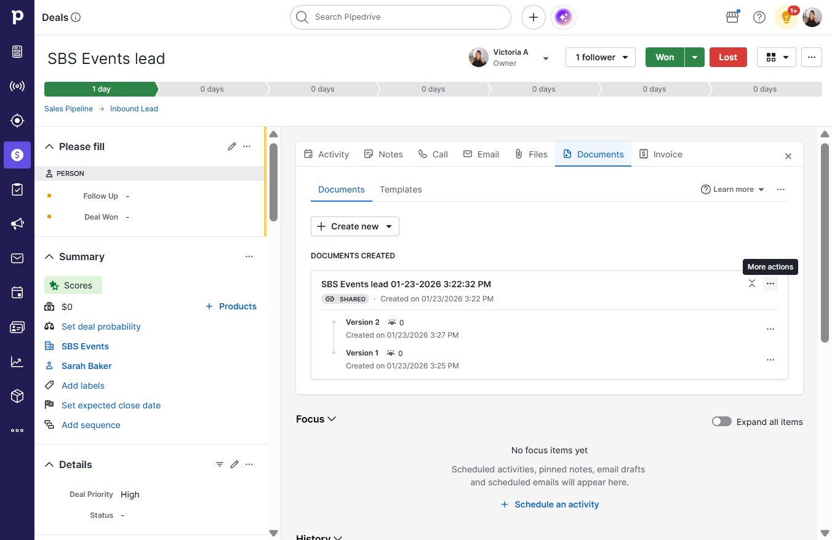Open the Templates sub-tab
Image resolution: width=832 pixels, height=540 pixels.
coord(401,189)
